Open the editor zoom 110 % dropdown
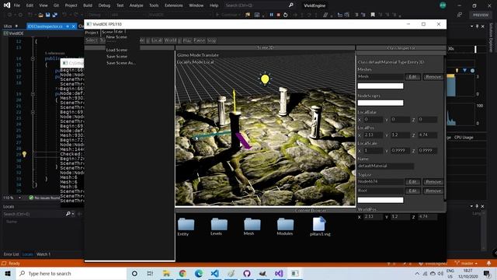Image resolution: width=497 pixels, height=280 pixels. (19, 198)
